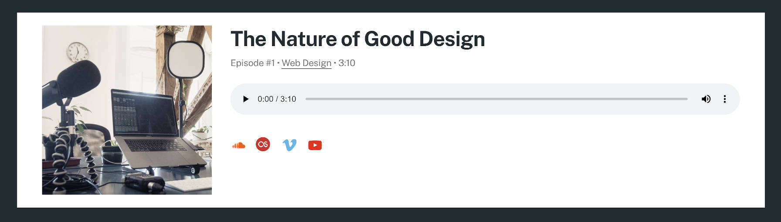
Task: Click the audio progress bar track
Action: pyautogui.click(x=496, y=99)
